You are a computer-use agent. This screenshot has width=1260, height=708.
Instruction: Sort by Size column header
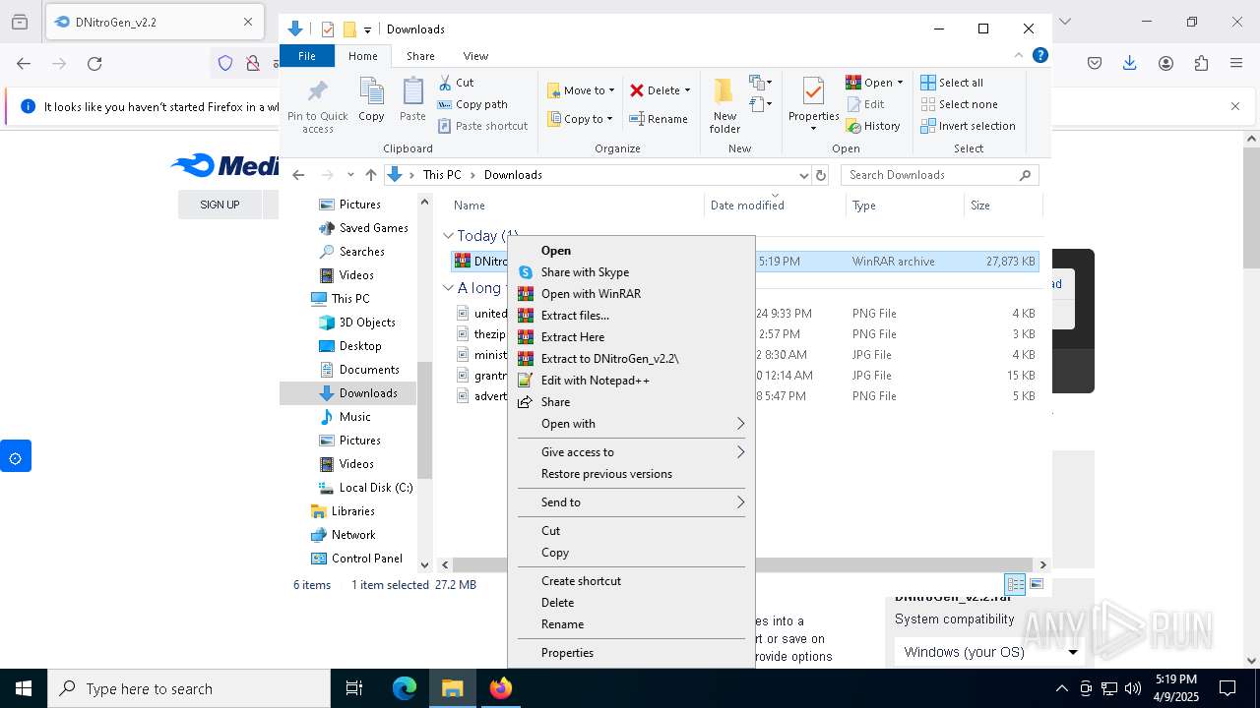point(1002,206)
